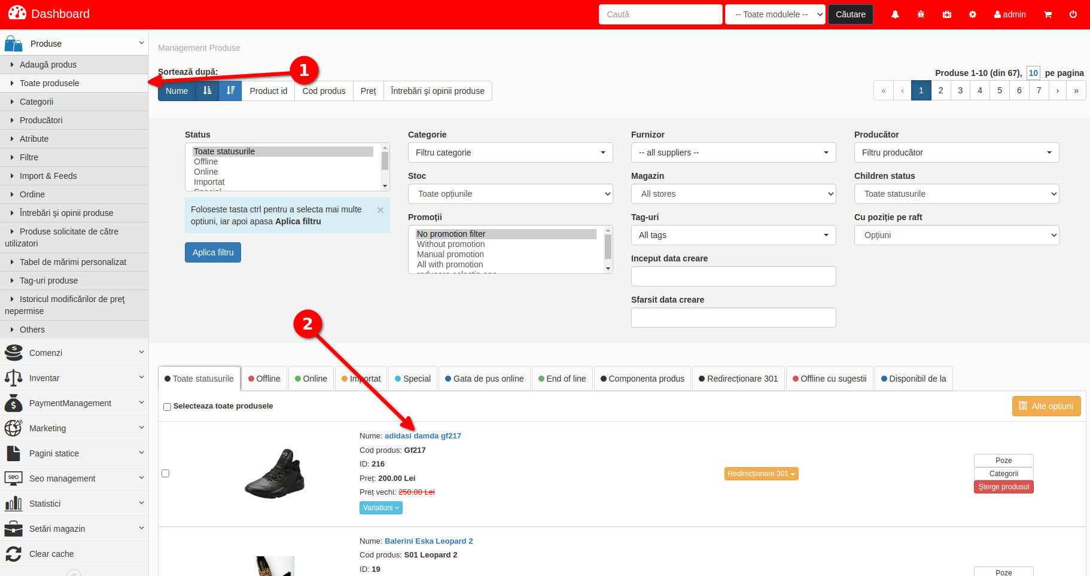Image resolution: width=1090 pixels, height=576 pixels.
Task: Switch to the Special status tab
Action: 413,379
